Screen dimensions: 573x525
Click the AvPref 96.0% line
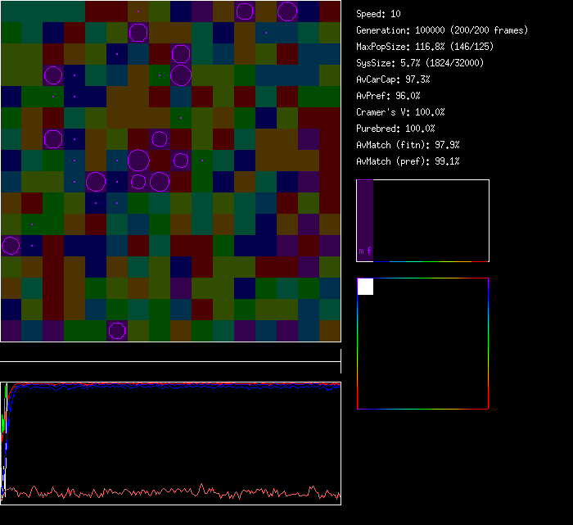click(388, 96)
